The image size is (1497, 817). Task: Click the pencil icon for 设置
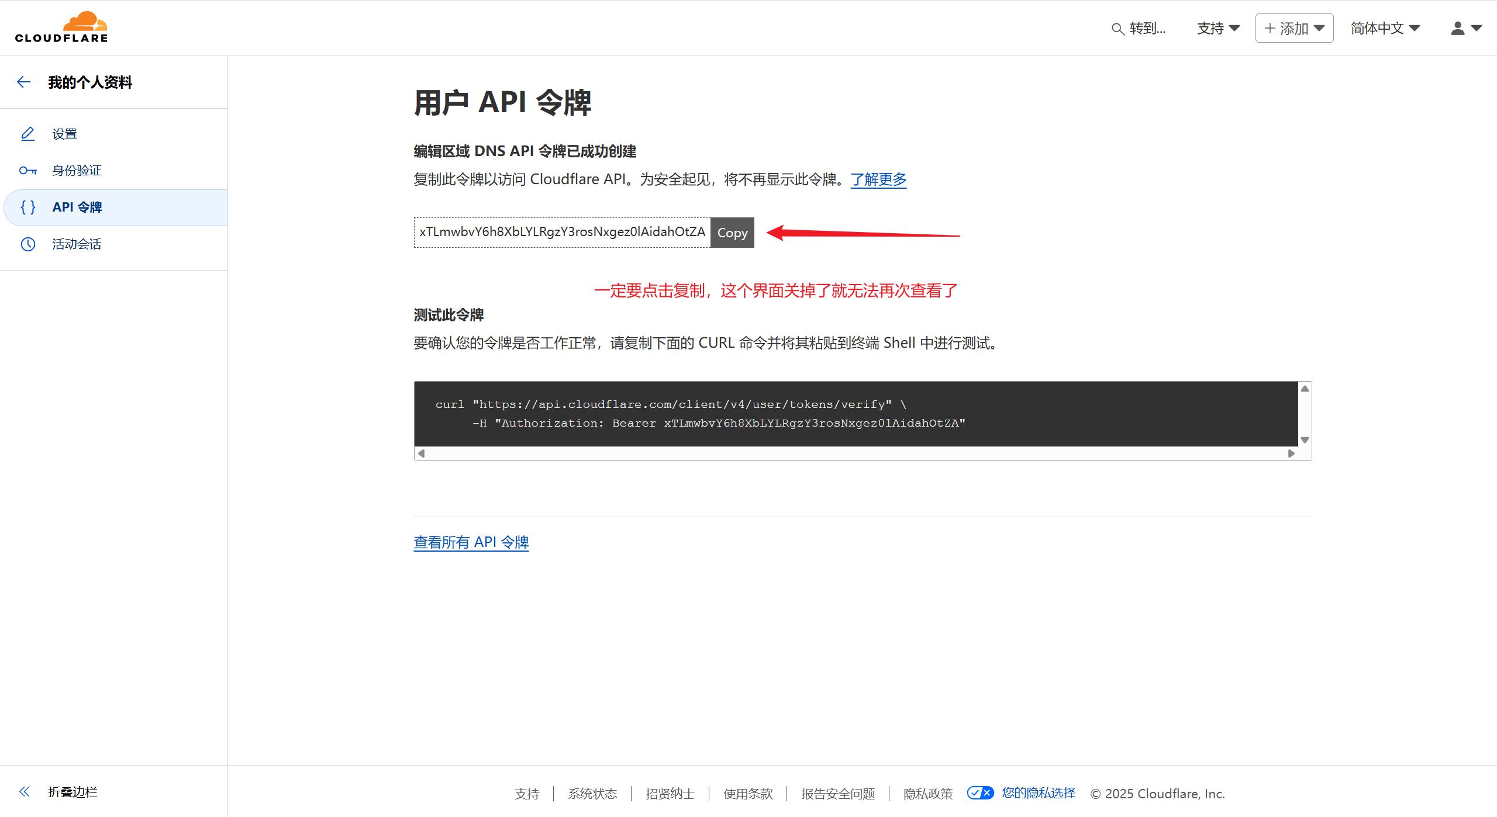[x=27, y=134]
